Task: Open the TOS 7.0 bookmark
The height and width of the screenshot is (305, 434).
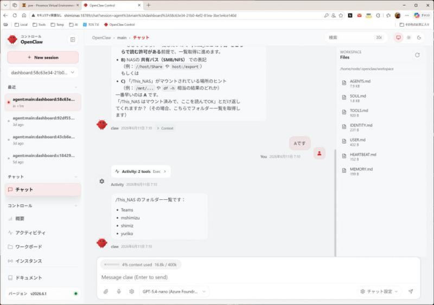Action: pos(91,24)
